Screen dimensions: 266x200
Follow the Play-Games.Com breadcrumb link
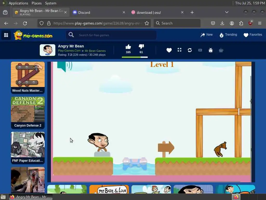(69, 51)
